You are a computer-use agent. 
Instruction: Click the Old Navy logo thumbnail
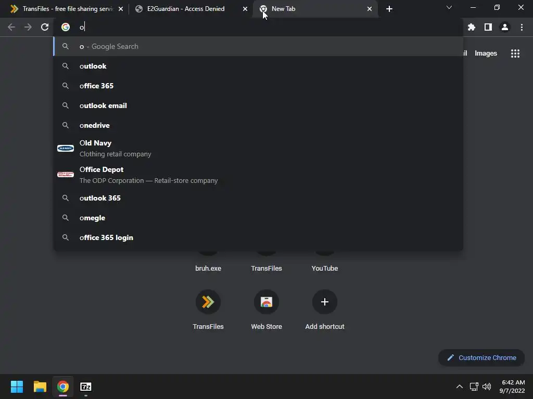(x=66, y=148)
